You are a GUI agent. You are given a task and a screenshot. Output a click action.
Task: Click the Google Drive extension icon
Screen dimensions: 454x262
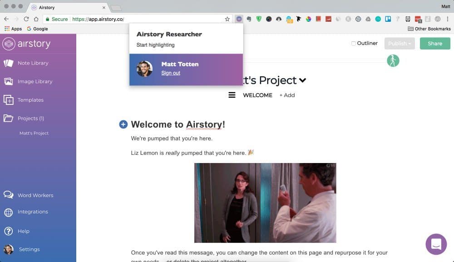(x=368, y=19)
